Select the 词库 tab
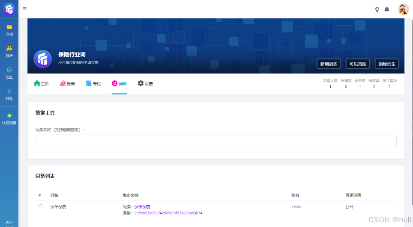 point(120,83)
